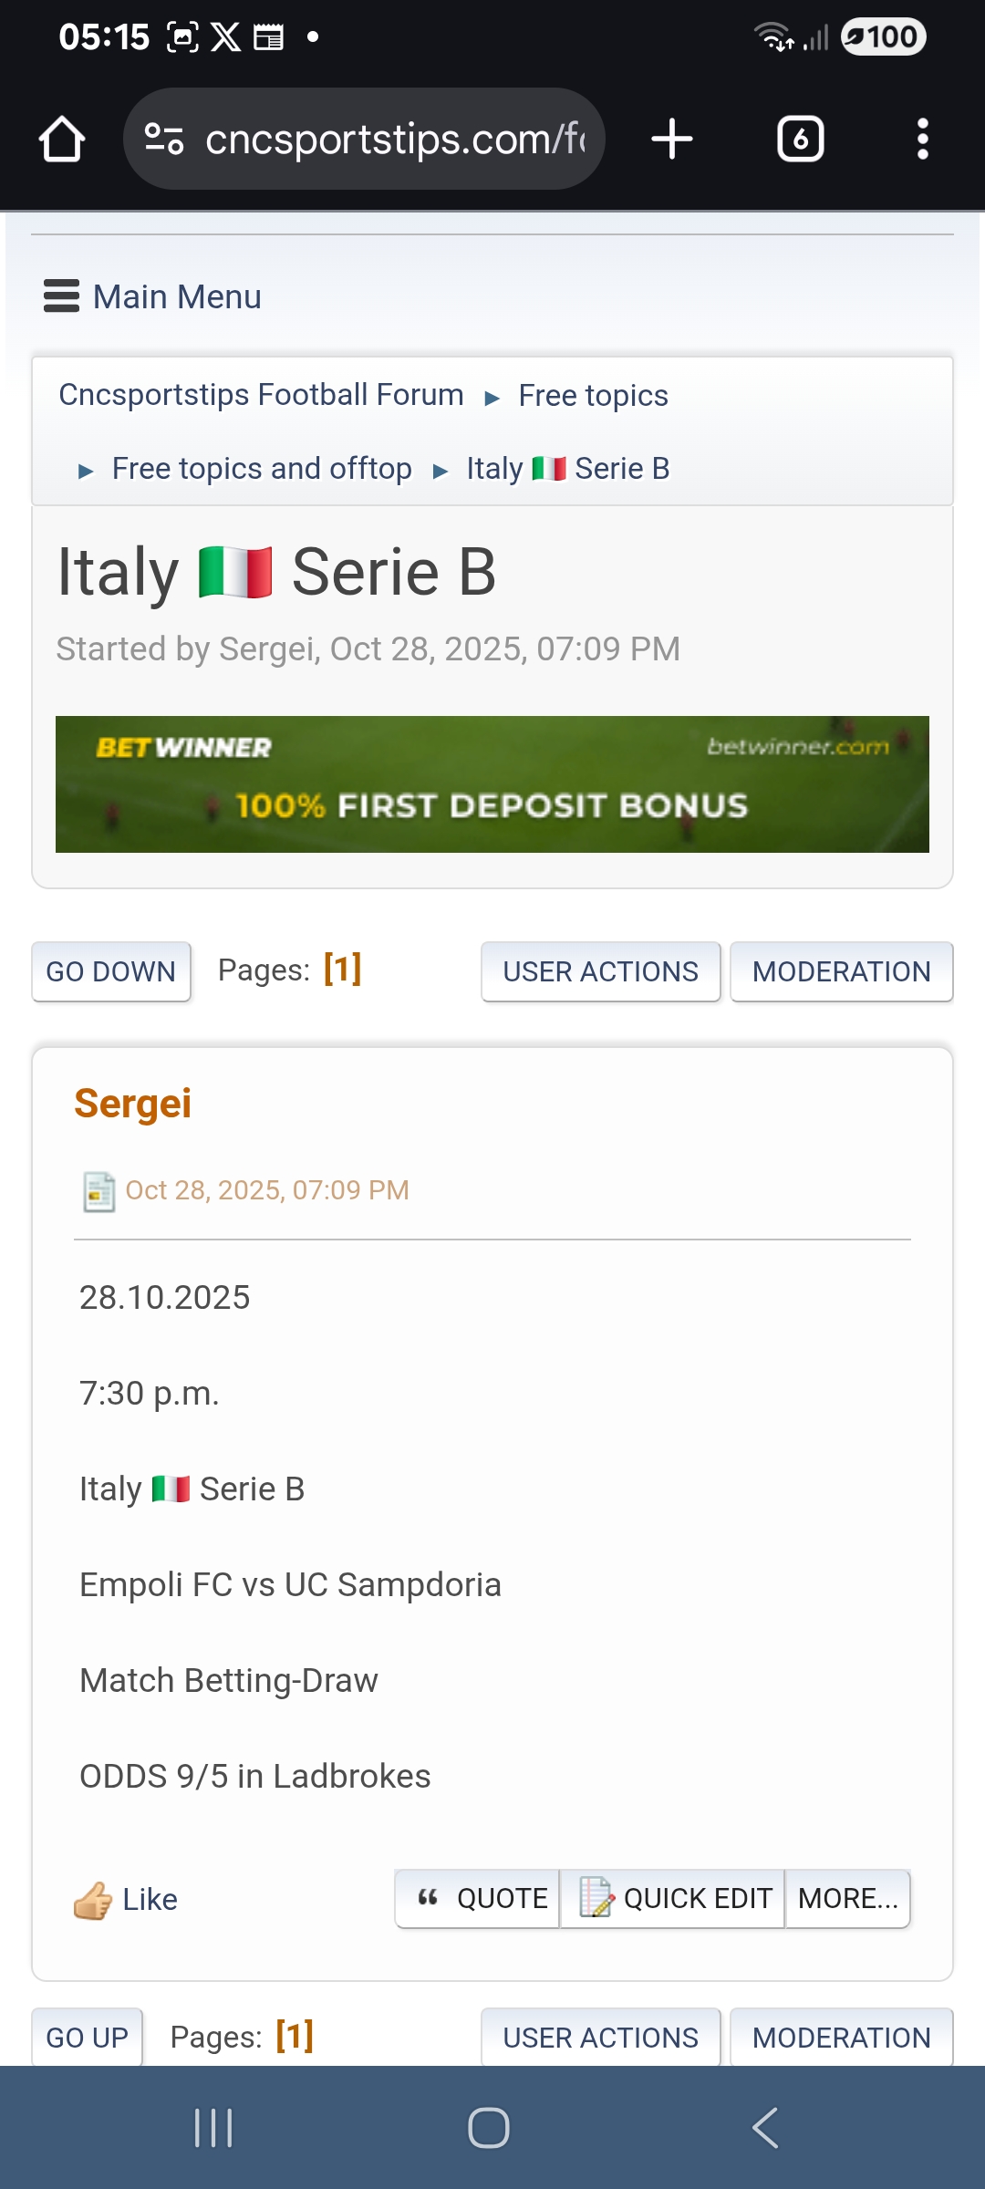
Task: Tap the browser home icon
Action: point(62,140)
